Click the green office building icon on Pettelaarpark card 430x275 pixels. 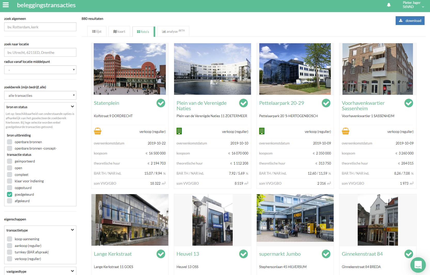click(x=262, y=131)
